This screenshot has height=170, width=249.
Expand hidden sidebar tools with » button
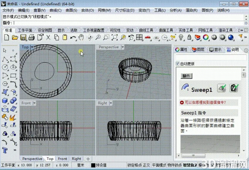point(15,150)
